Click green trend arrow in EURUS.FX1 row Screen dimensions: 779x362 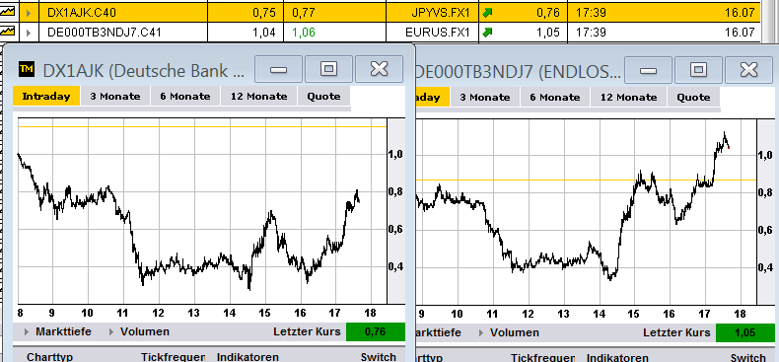coord(487,33)
